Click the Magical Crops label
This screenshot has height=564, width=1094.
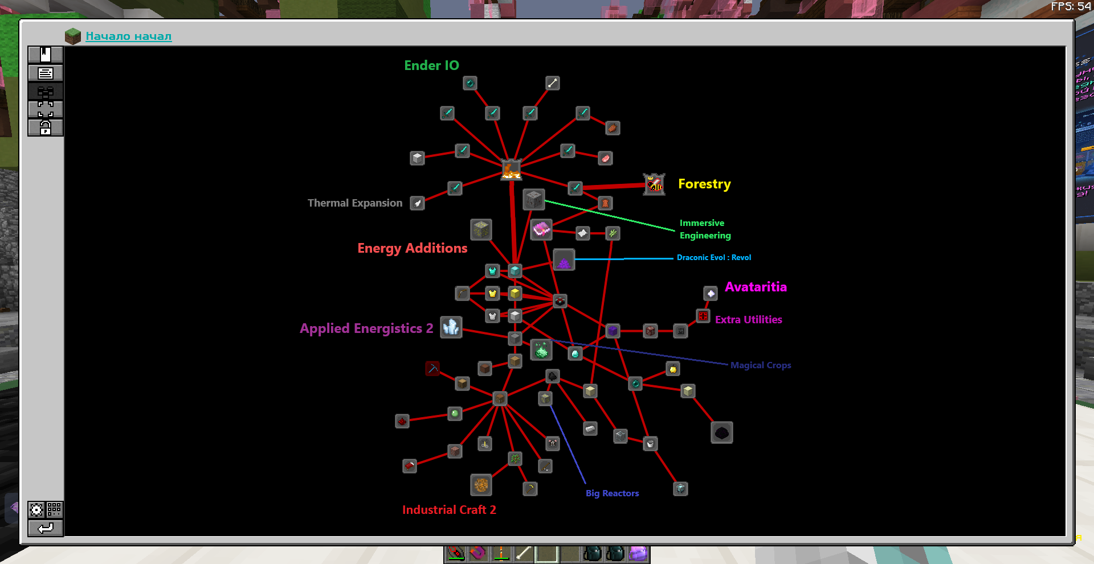[x=761, y=365]
